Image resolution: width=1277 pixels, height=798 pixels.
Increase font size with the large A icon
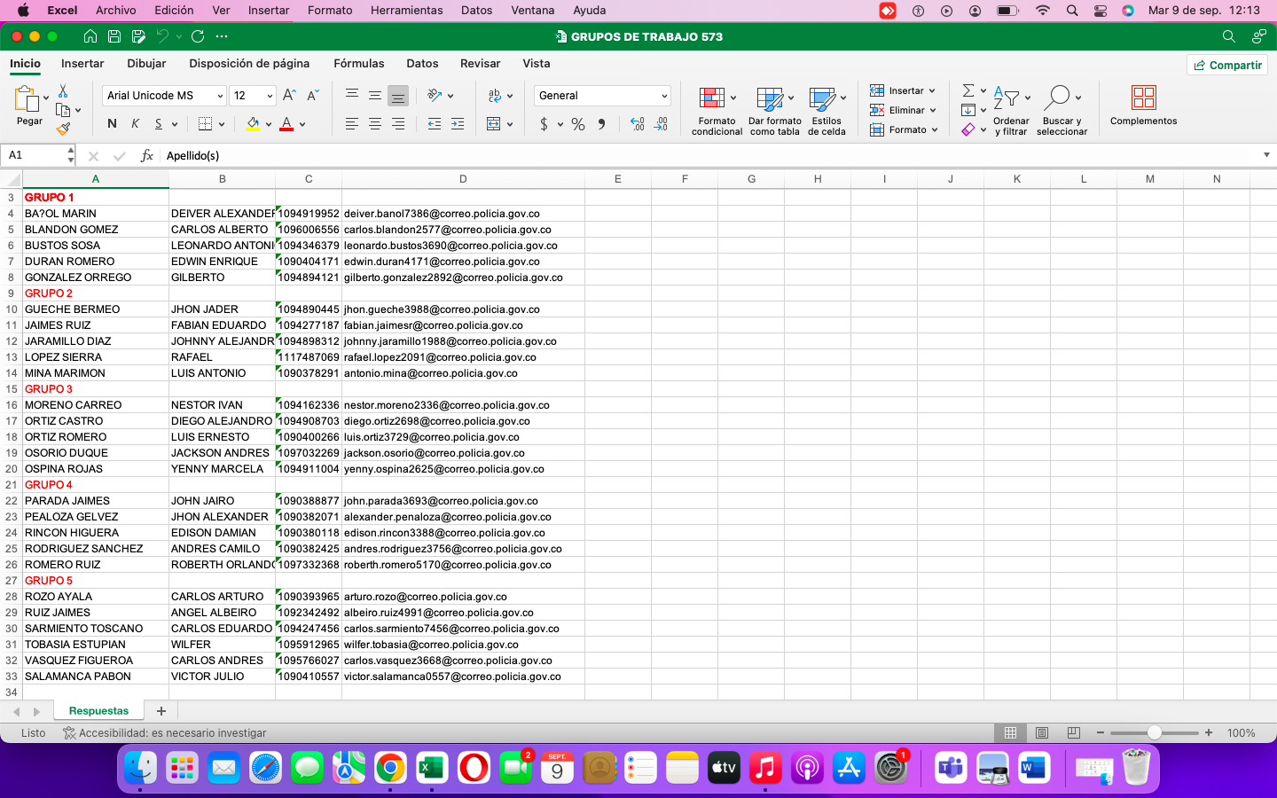(289, 96)
